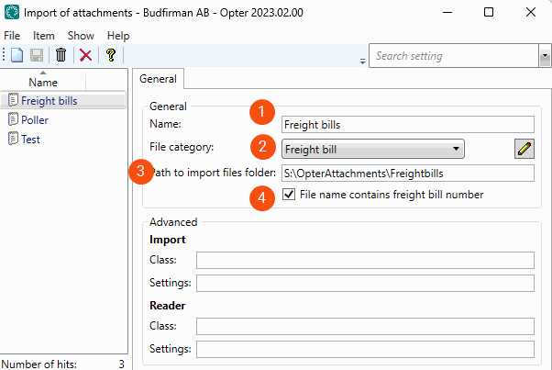
Task: Click the Import Class input field
Action: (365, 260)
